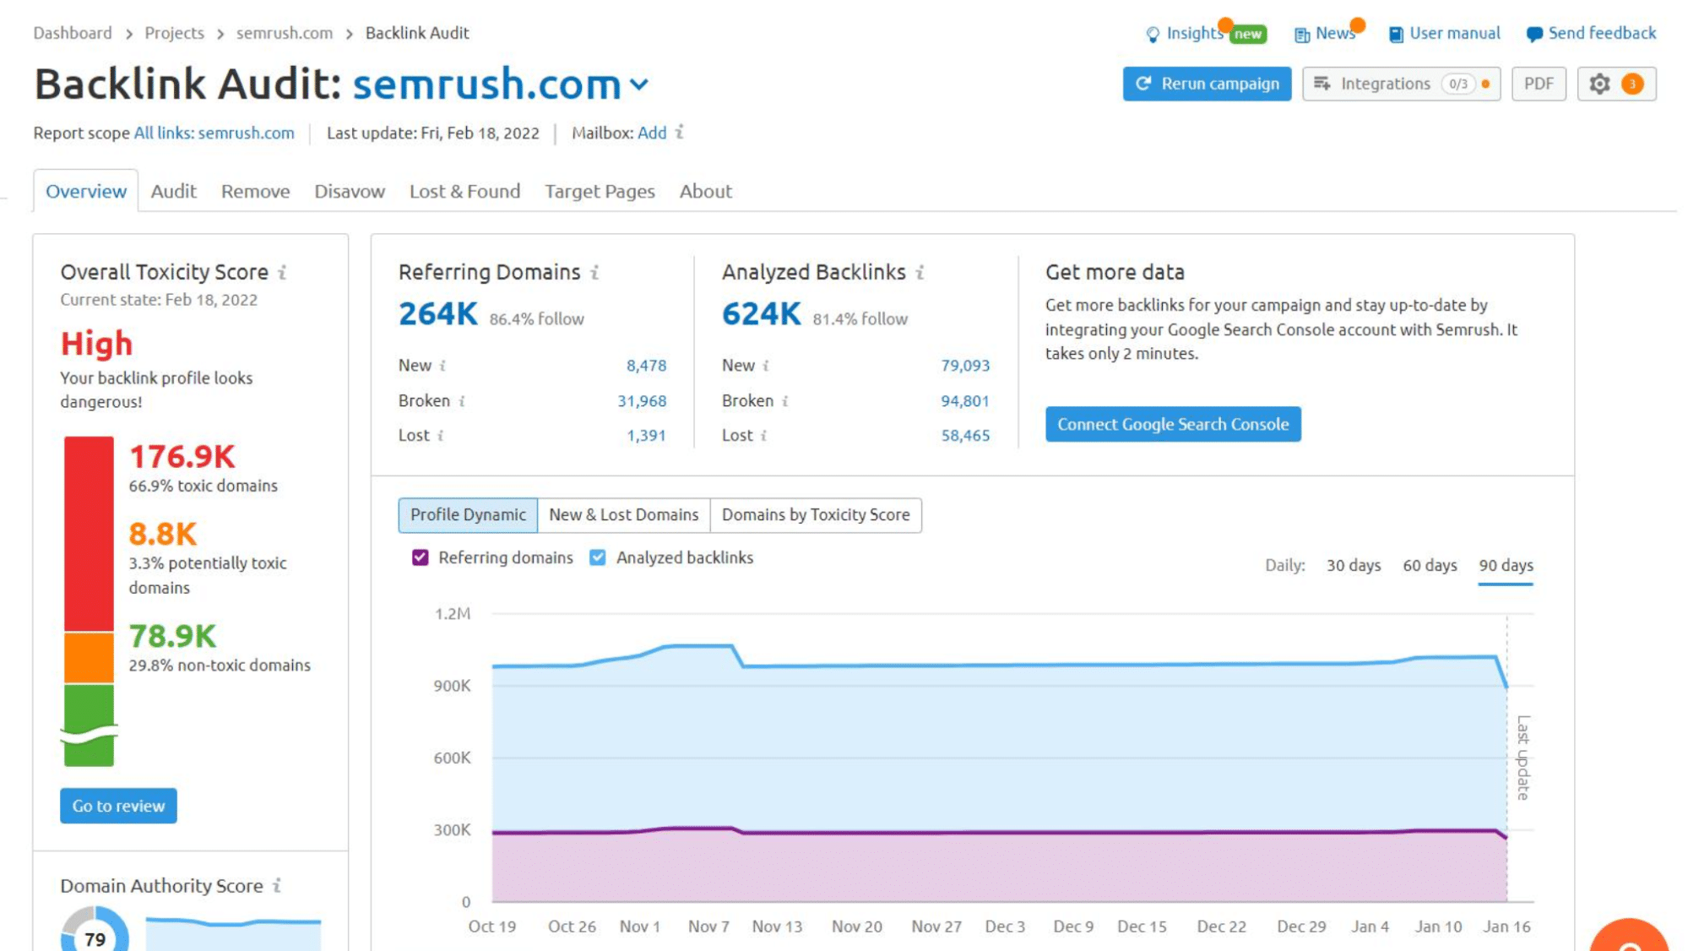
Task: Click info icon beside Analyzed Backlinks New
Action: point(766,365)
